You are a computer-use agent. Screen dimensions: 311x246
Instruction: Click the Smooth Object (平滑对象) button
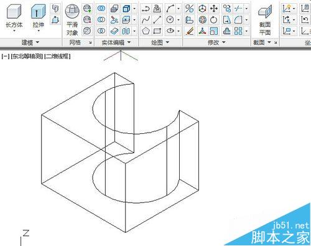72,20
